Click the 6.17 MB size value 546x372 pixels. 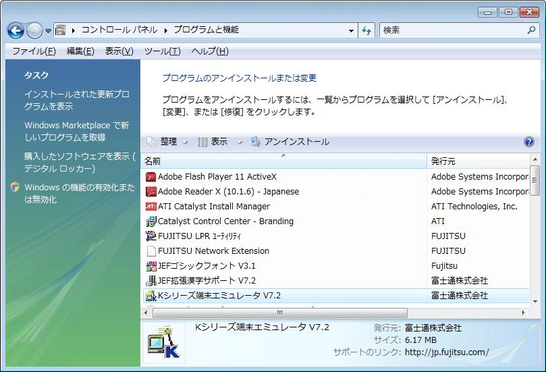420,340
